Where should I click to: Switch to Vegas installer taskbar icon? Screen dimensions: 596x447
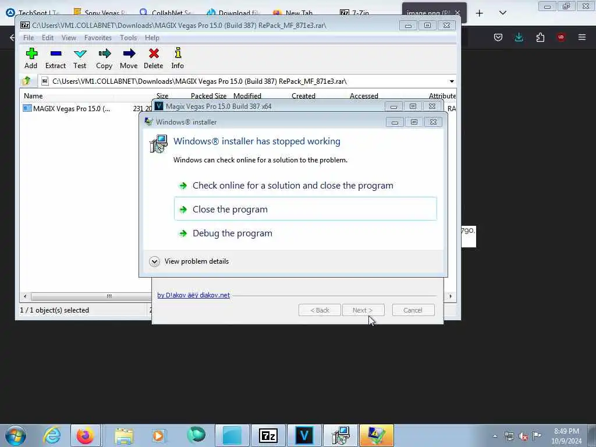304,435
